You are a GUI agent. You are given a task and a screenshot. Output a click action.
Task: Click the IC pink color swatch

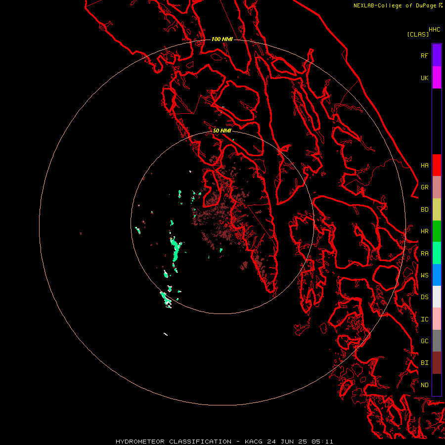437,319
